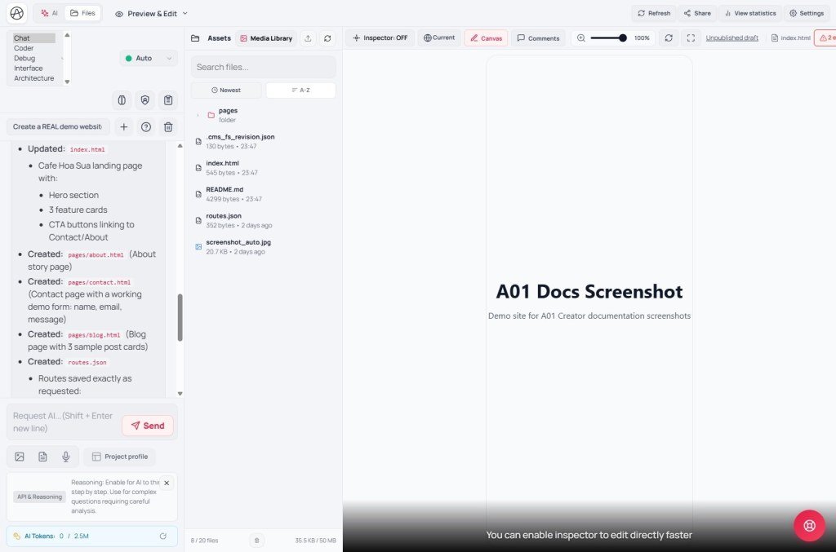Sort files by Newest
Viewport: 836px width, 552px height.
tap(226, 90)
